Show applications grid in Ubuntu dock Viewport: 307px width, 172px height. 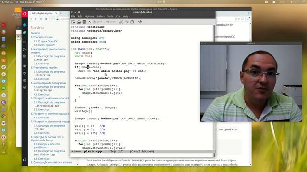tap(3, 151)
